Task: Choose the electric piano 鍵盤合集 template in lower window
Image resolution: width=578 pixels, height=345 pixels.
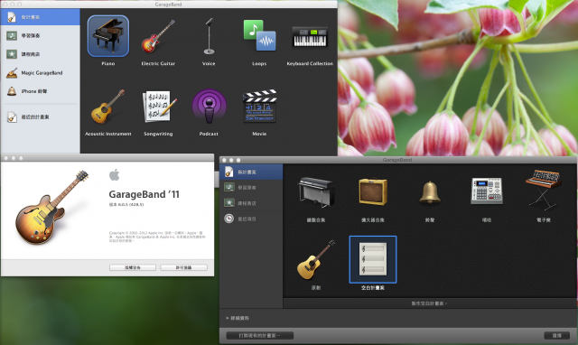Action: [316, 191]
